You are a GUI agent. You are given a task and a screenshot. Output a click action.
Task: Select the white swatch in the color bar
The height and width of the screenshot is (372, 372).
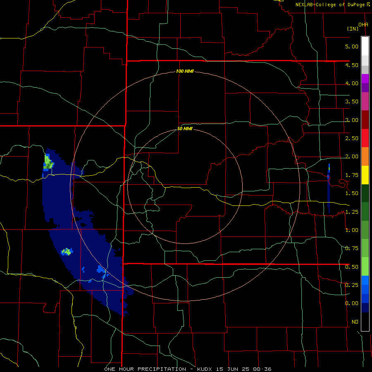click(365, 46)
